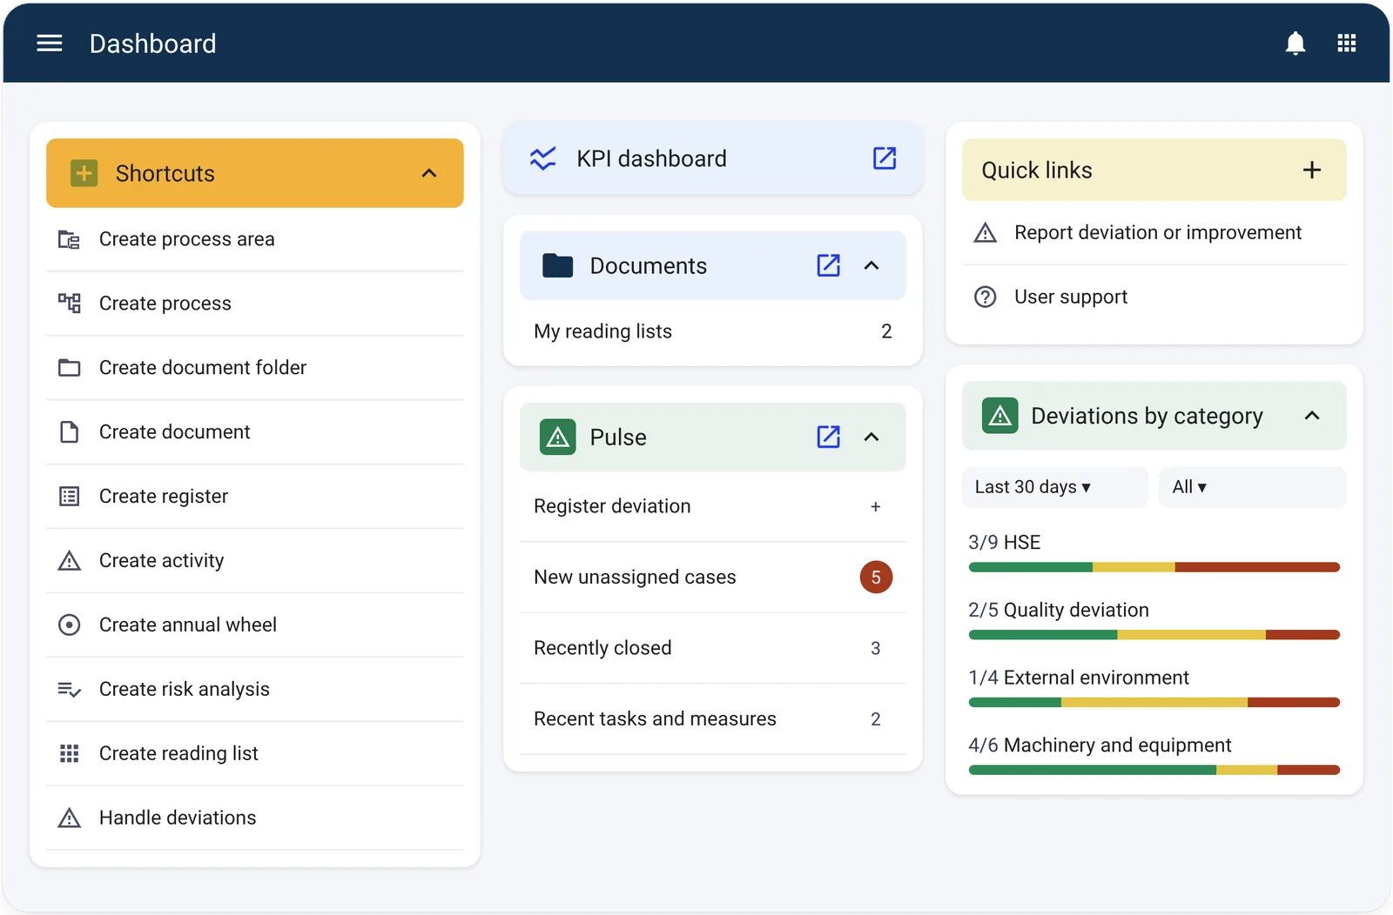Click Register deviation row
The height and width of the screenshot is (915, 1393).
tap(713, 506)
